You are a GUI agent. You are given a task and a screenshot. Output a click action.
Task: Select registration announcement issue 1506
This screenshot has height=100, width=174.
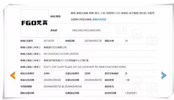click(87, 73)
